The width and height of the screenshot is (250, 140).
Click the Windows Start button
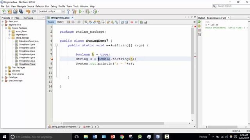point(4,136)
